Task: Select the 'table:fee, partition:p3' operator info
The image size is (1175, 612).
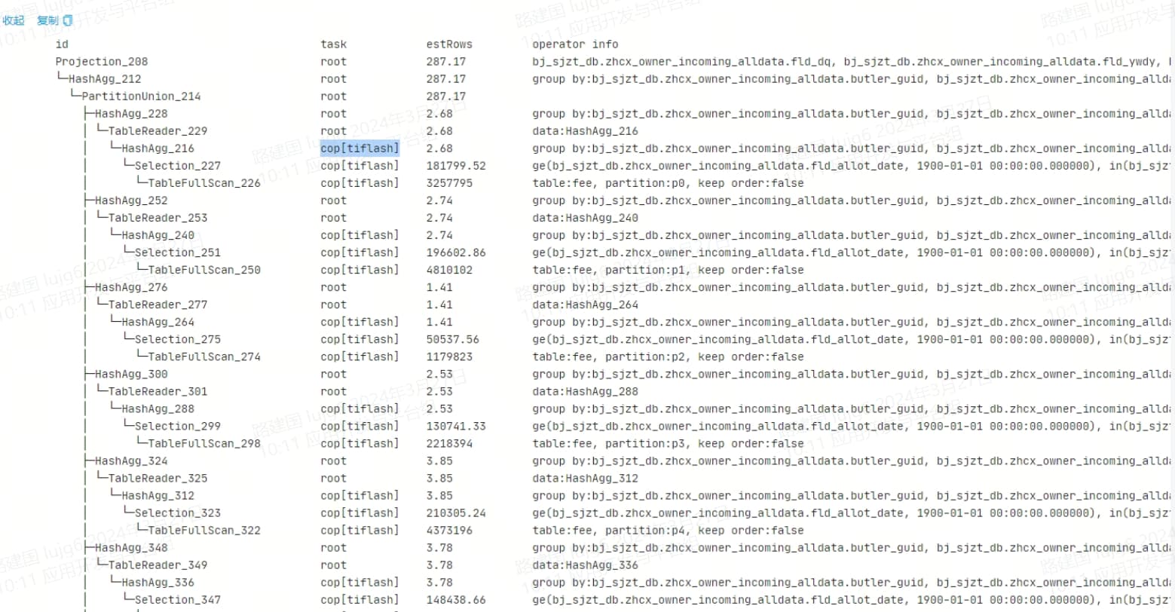Action: point(668,443)
